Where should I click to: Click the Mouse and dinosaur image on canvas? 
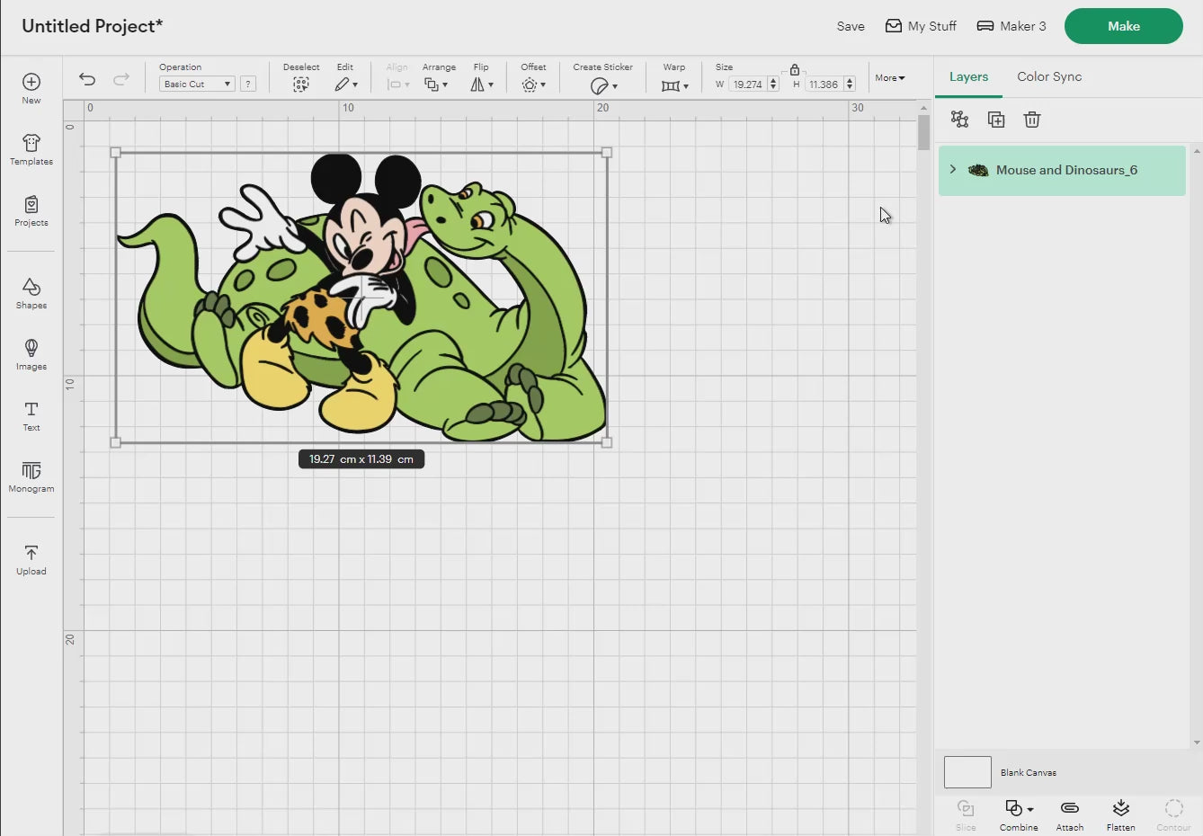coord(361,298)
